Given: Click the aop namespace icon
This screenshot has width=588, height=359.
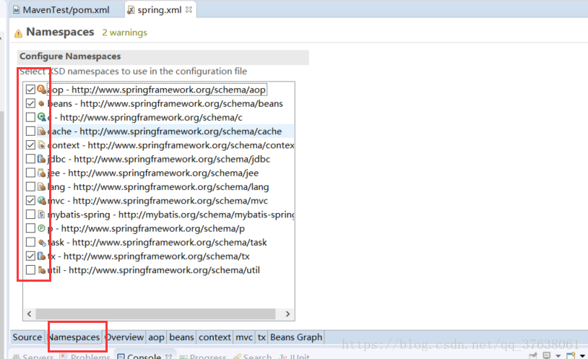Looking at the screenshot, I should (41, 90).
